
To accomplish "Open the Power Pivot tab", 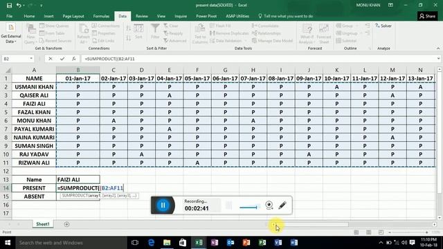I will click(x=206, y=16).
